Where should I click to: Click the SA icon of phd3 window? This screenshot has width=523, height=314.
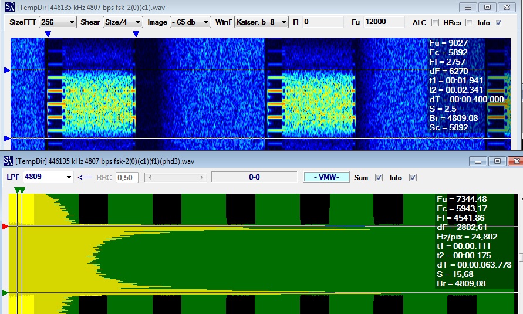[x=8, y=161]
